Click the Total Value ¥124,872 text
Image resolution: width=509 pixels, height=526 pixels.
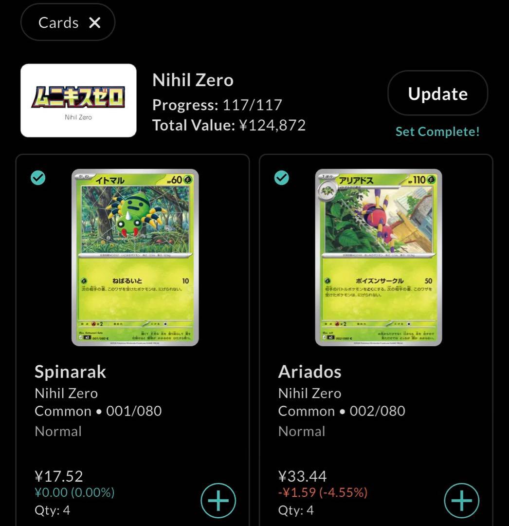point(229,125)
